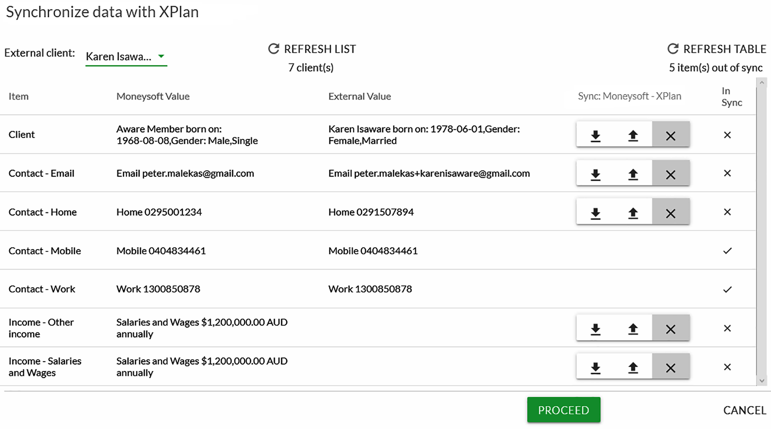This screenshot has height=429, width=771.
Task: Select grey X option in Contact - Home row
Action: 671,212
